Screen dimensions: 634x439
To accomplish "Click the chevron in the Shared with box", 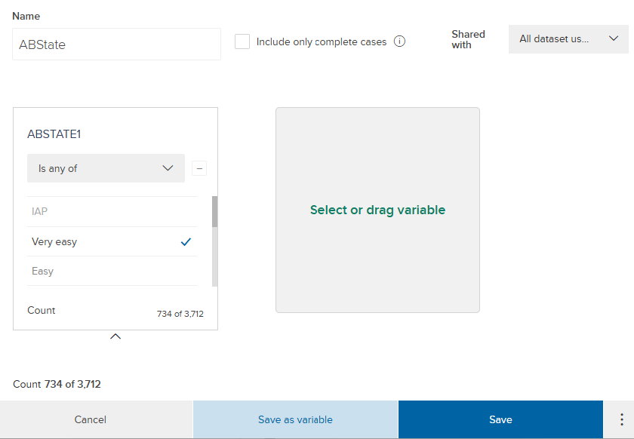I will click(614, 38).
